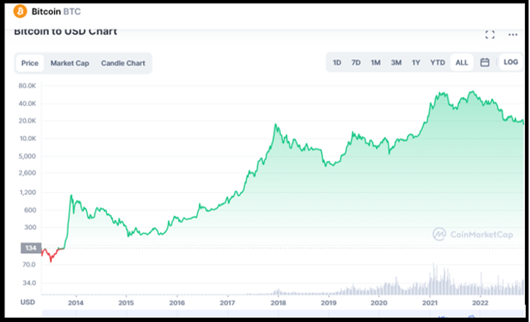Click the 10.0K y-axis label

coord(28,138)
